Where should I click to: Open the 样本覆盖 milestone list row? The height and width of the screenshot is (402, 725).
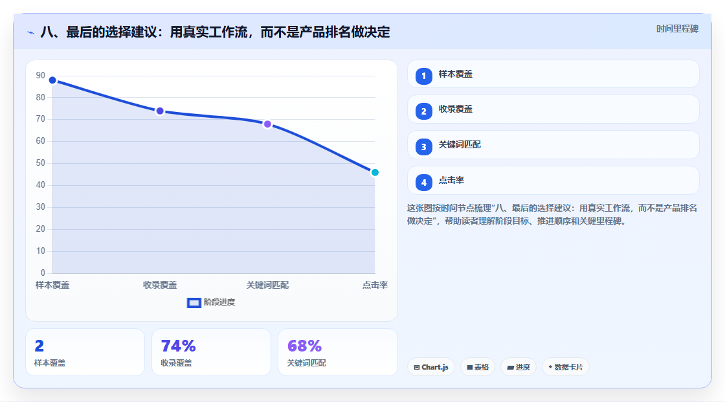coord(553,74)
